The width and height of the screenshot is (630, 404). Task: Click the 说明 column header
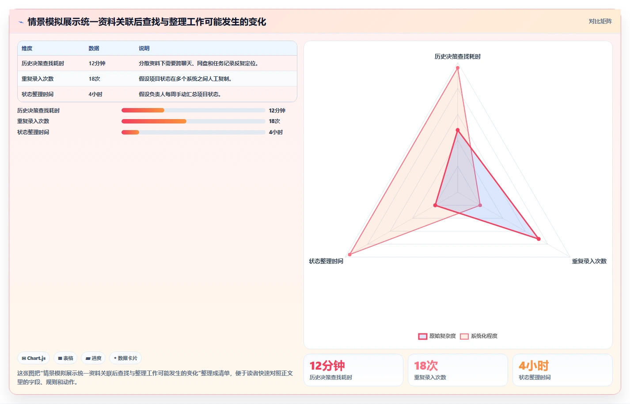point(144,49)
